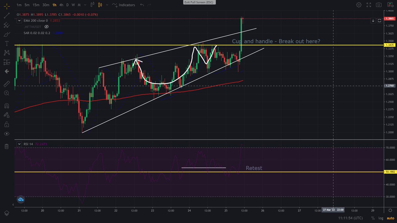
Task: Show hidden .MFTMUSDT series via crossed eye
Action: tap(46, 26)
